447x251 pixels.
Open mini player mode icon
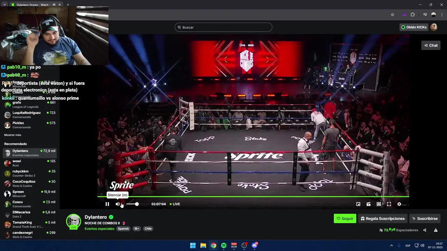click(x=358, y=204)
